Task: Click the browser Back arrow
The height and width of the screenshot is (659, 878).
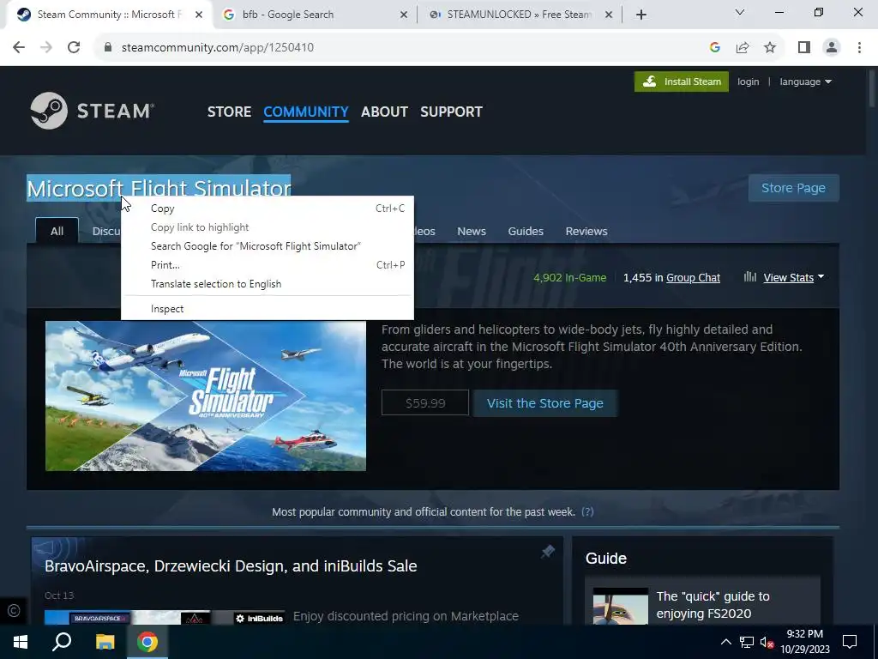Action: pos(19,48)
